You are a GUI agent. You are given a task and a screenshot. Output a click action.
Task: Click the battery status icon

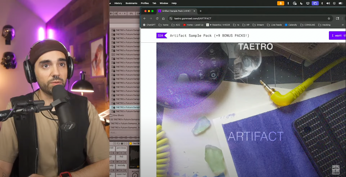point(341,3)
